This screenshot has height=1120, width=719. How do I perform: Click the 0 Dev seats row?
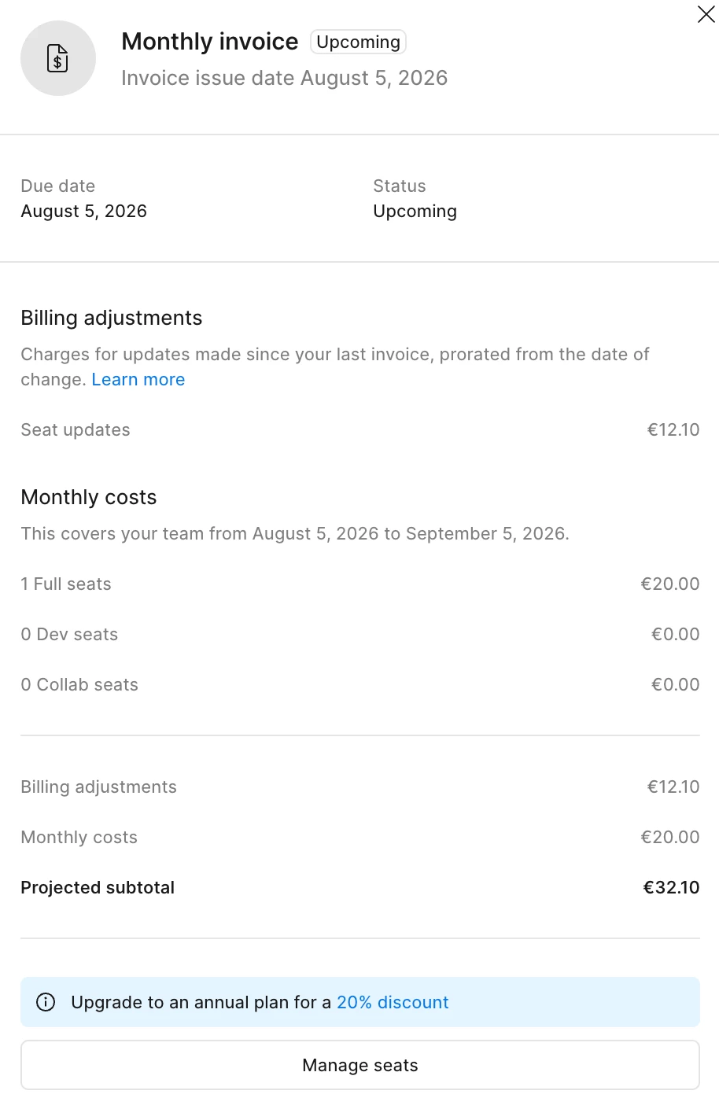pos(360,634)
